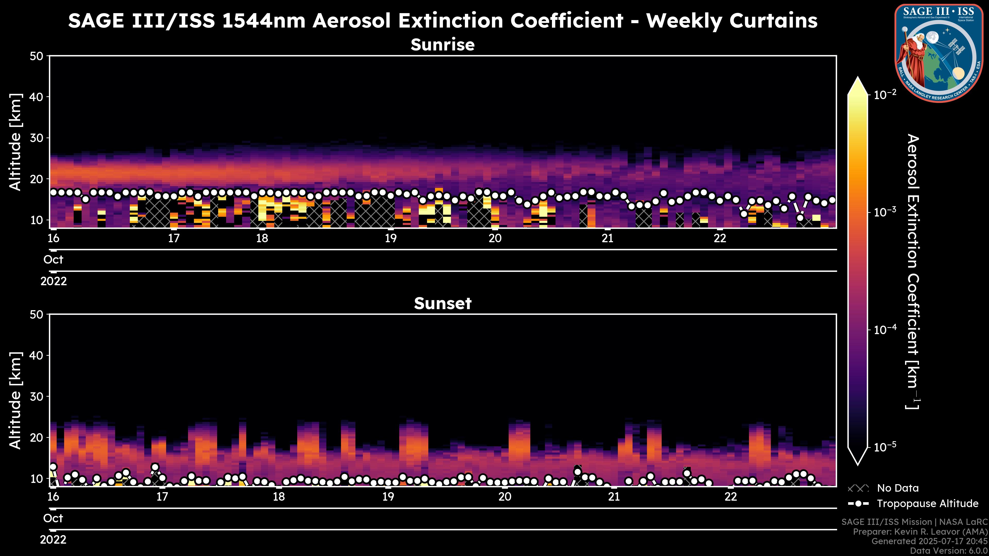Image resolution: width=989 pixels, height=556 pixels.
Task: Click the SAGE III ISS mission logo
Action: pos(939,53)
